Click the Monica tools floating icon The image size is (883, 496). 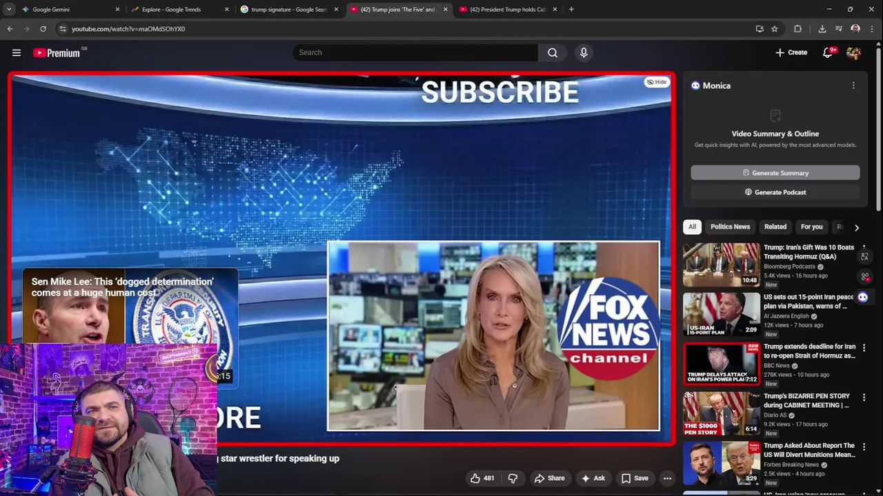tap(864, 277)
